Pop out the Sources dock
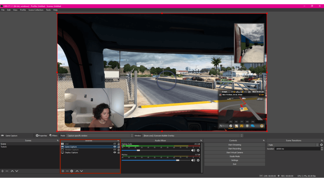 118,141
